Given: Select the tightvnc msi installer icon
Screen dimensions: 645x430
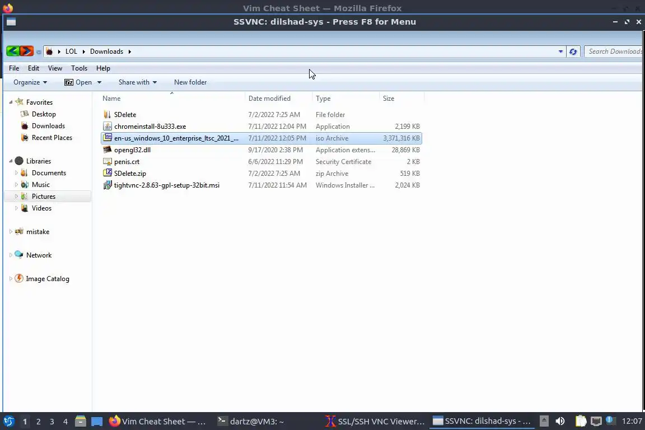Looking at the screenshot, I should pos(107,185).
